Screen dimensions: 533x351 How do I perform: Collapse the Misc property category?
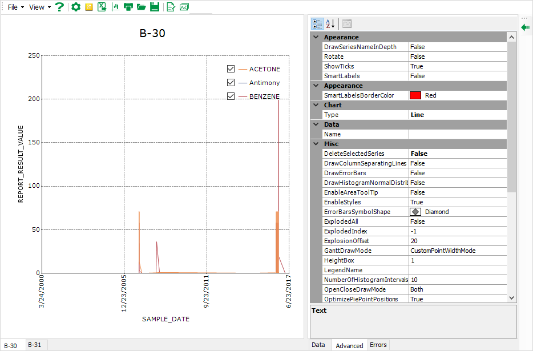pyautogui.click(x=316, y=144)
